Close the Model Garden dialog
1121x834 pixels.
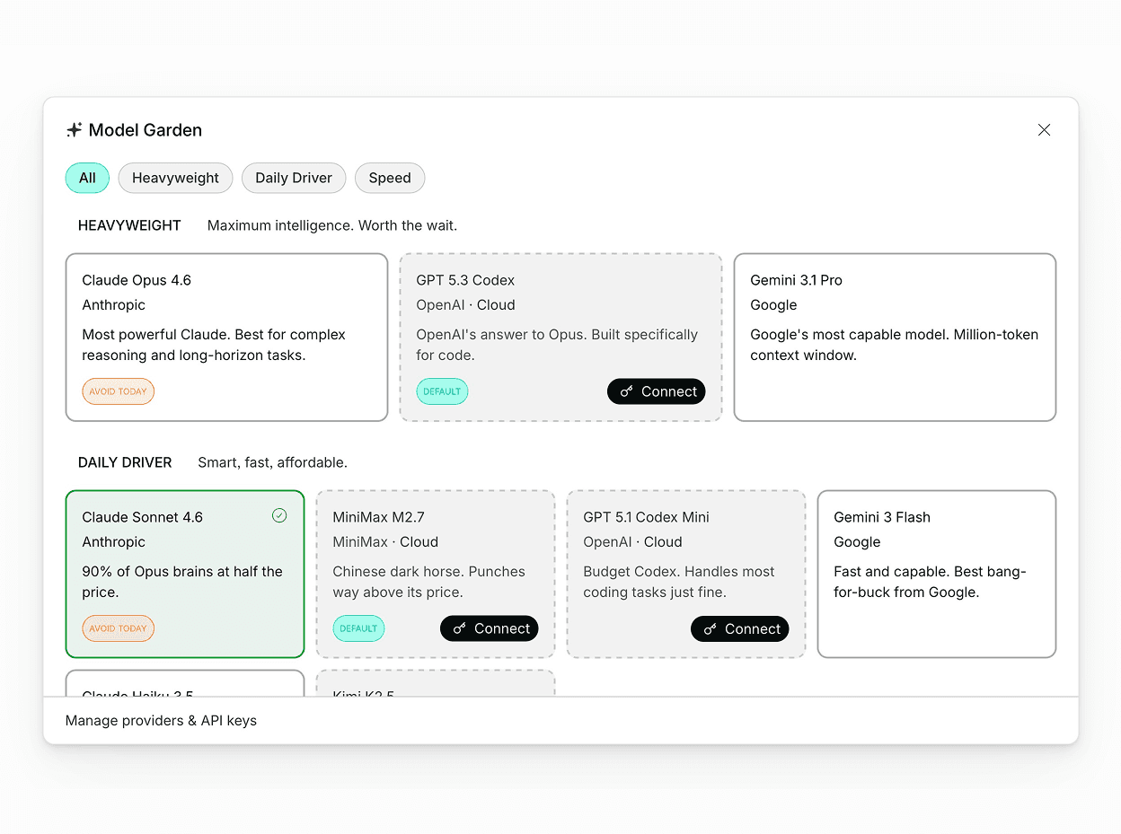pos(1044,130)
